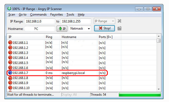Sort by the IP column header
169x102 pixels.
pos(25,37)
